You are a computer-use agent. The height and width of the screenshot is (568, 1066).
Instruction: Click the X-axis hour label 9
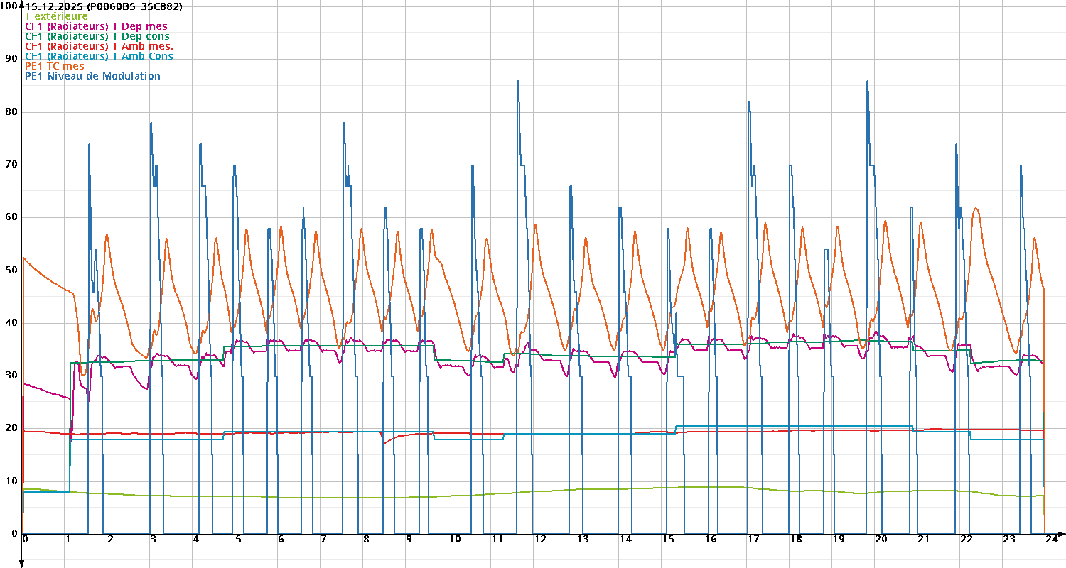pyautogui.click(x=409, y=540)
